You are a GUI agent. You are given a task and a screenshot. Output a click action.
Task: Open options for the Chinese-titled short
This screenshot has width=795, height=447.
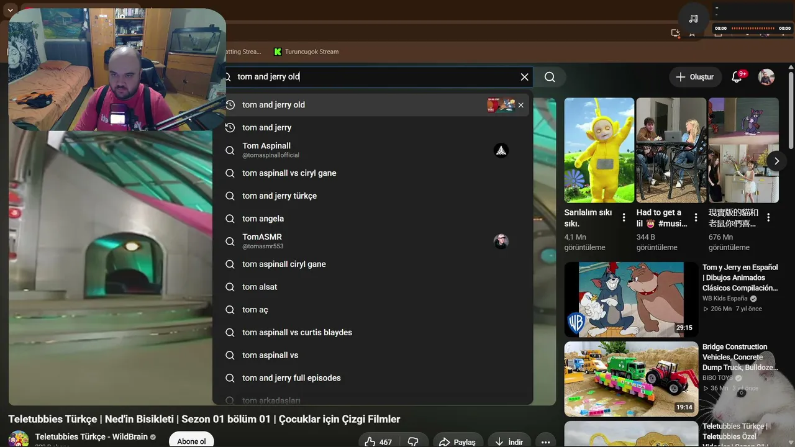(x=768, y=217)
